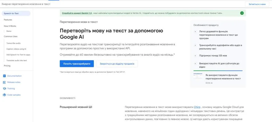Follow the 'Спробуйте моделі Gemini 1.5' link
This screenshot has height=122, width=272.
click(x=77, y=13)
